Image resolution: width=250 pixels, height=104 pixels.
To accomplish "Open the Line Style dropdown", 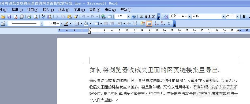I will tap(42, 24).
